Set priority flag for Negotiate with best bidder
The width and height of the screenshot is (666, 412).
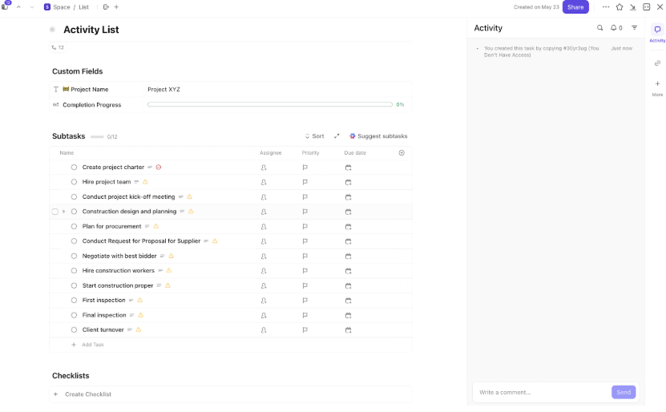point(305,256)
